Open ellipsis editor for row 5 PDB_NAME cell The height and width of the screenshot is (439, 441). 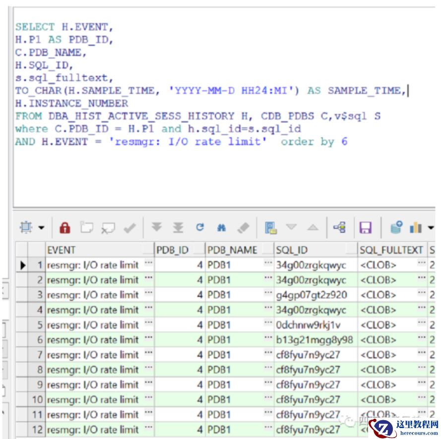coord(268,323)
